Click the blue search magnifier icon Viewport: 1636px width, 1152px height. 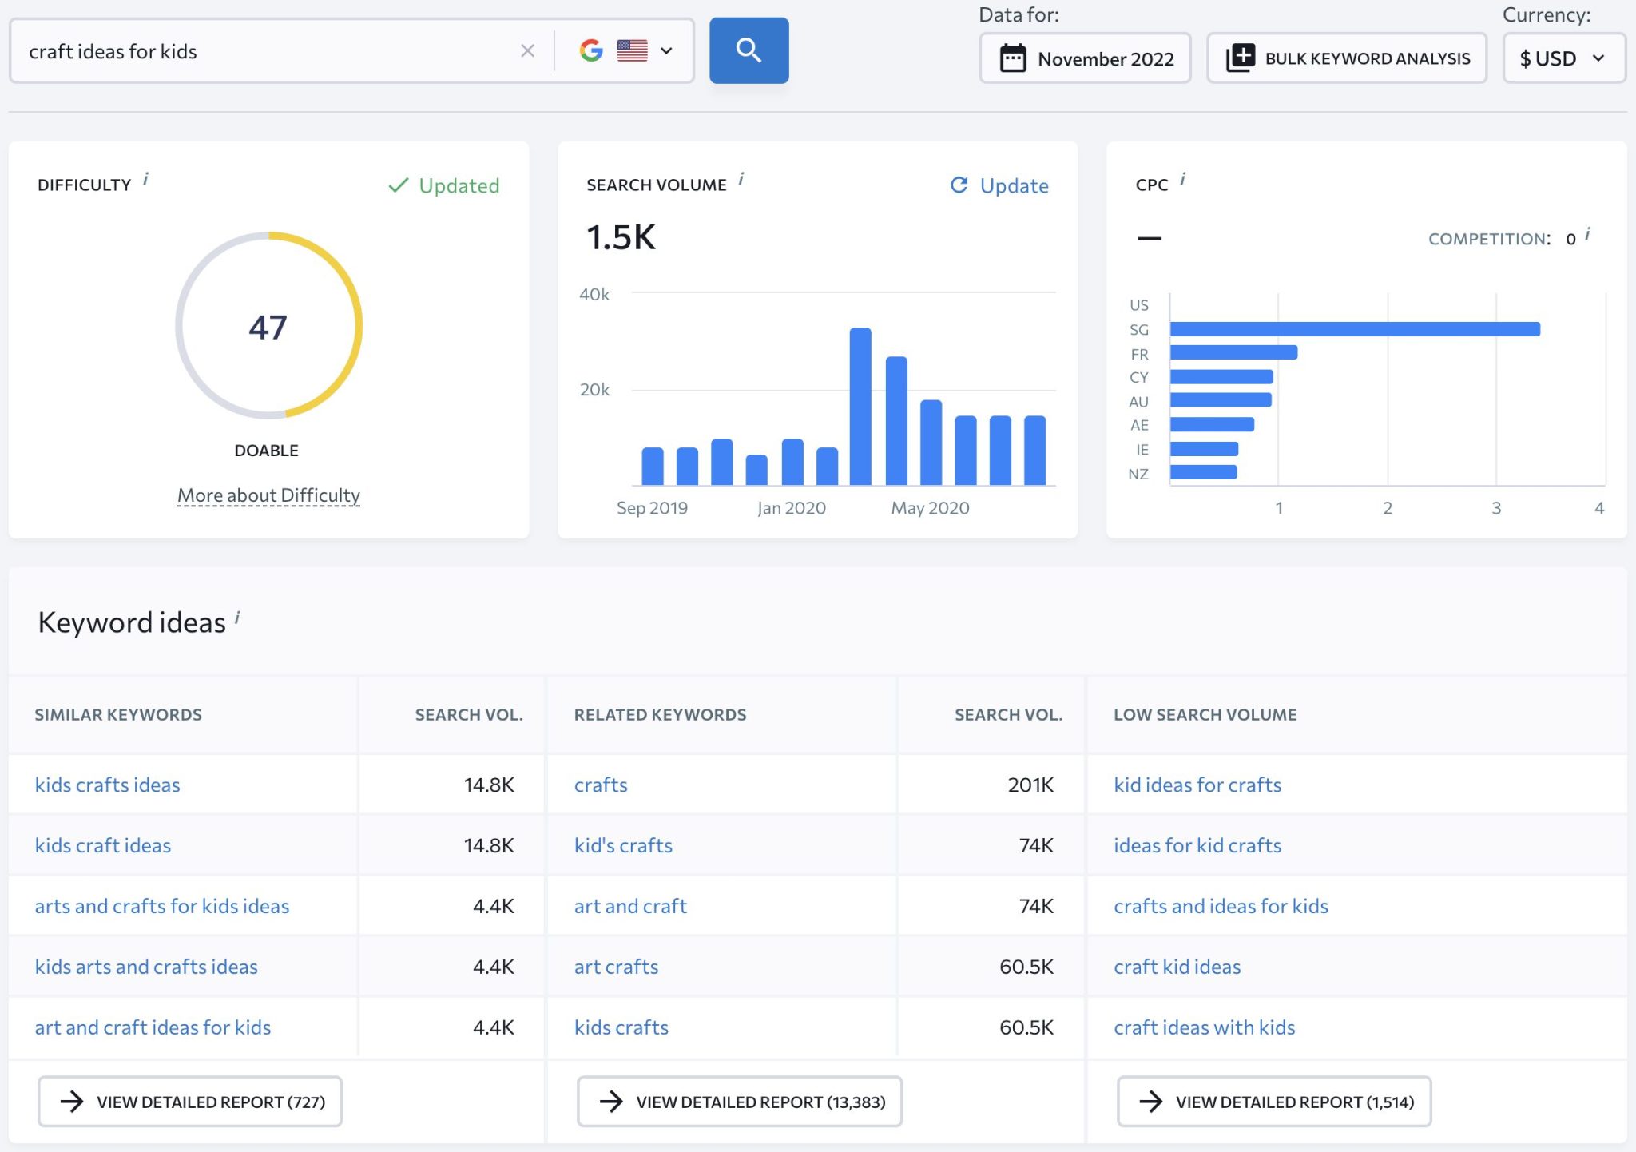748,50
